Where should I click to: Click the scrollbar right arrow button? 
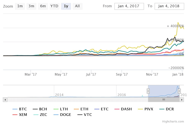click(x=182, y=100)
